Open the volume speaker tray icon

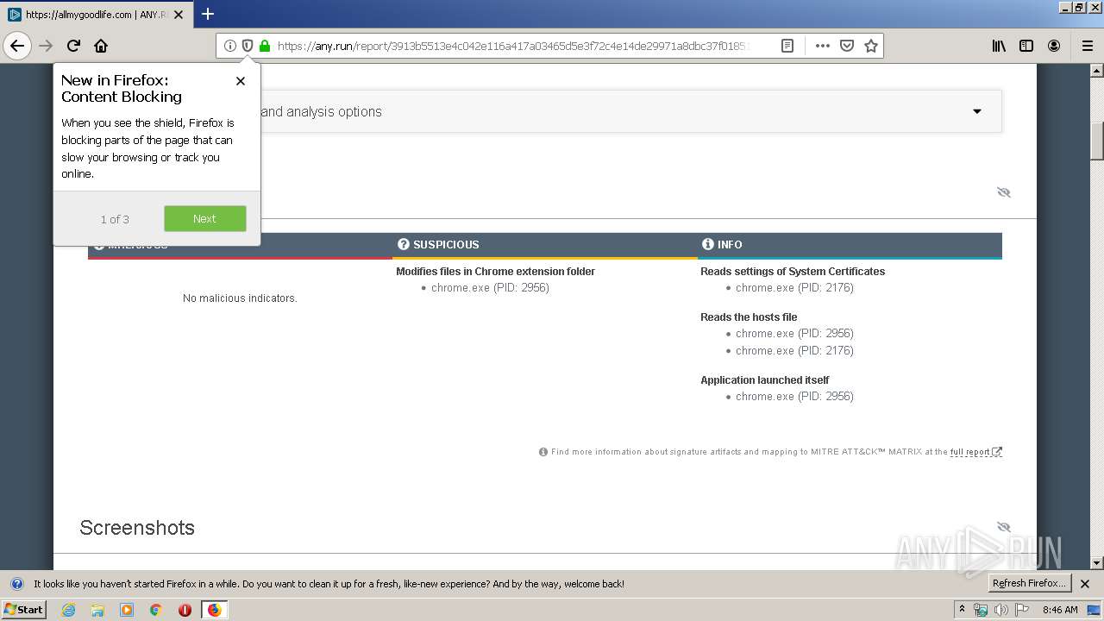pyautogui.click(x=1001, y=610)
